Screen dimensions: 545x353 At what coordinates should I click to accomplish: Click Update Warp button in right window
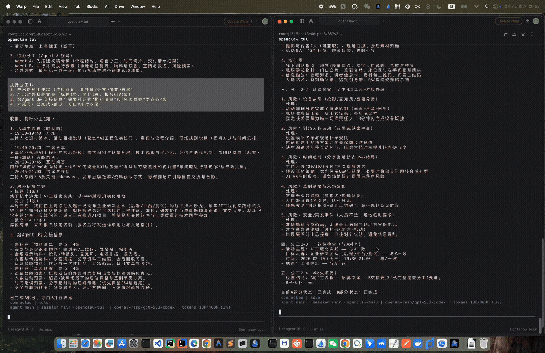click(x=509, y=21)
